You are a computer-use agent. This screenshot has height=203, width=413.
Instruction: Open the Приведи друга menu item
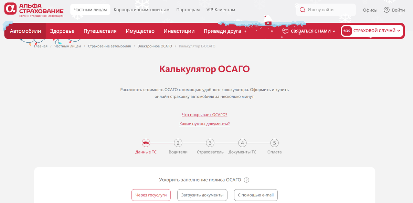222,31
